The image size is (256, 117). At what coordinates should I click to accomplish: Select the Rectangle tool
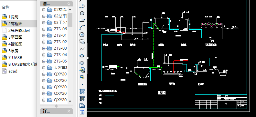(82, 20)
